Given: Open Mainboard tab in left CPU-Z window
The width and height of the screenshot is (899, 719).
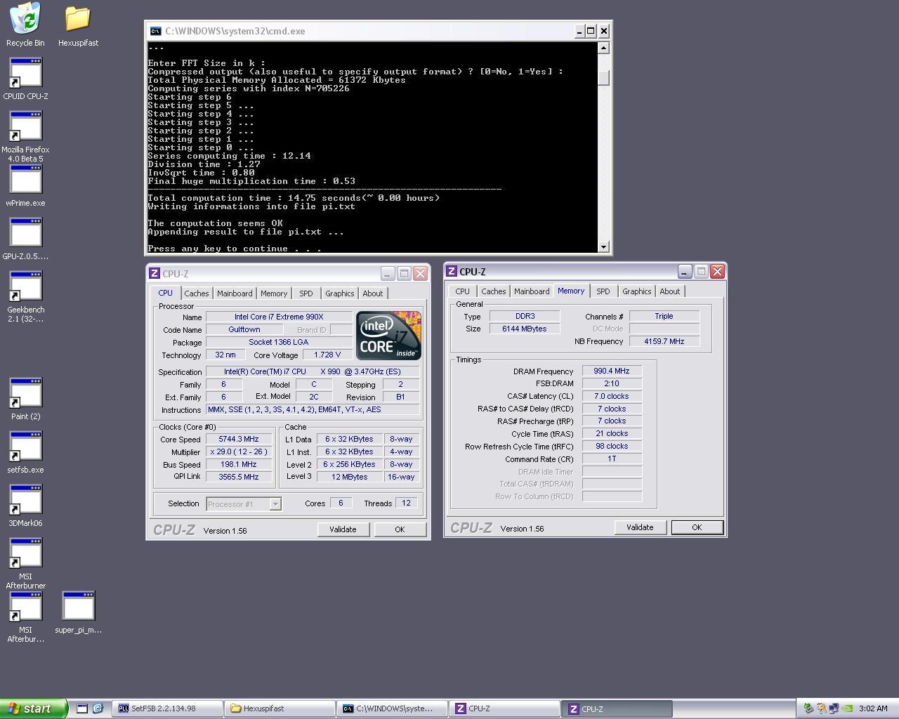Looking at the screenshot, I should [x=235, y=293].
